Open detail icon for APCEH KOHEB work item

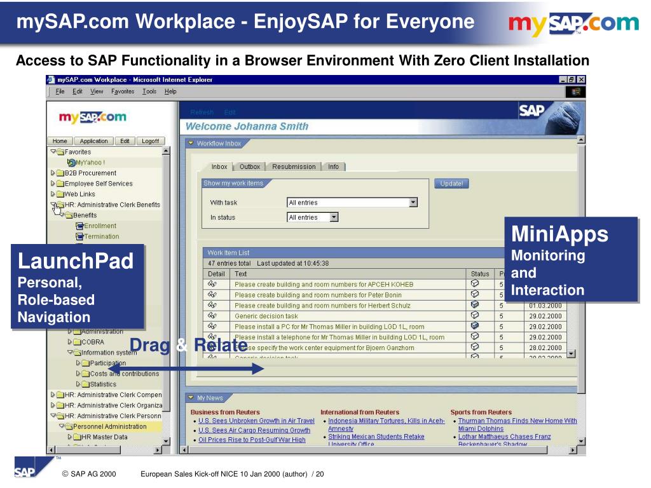click(x=212, y=284)
